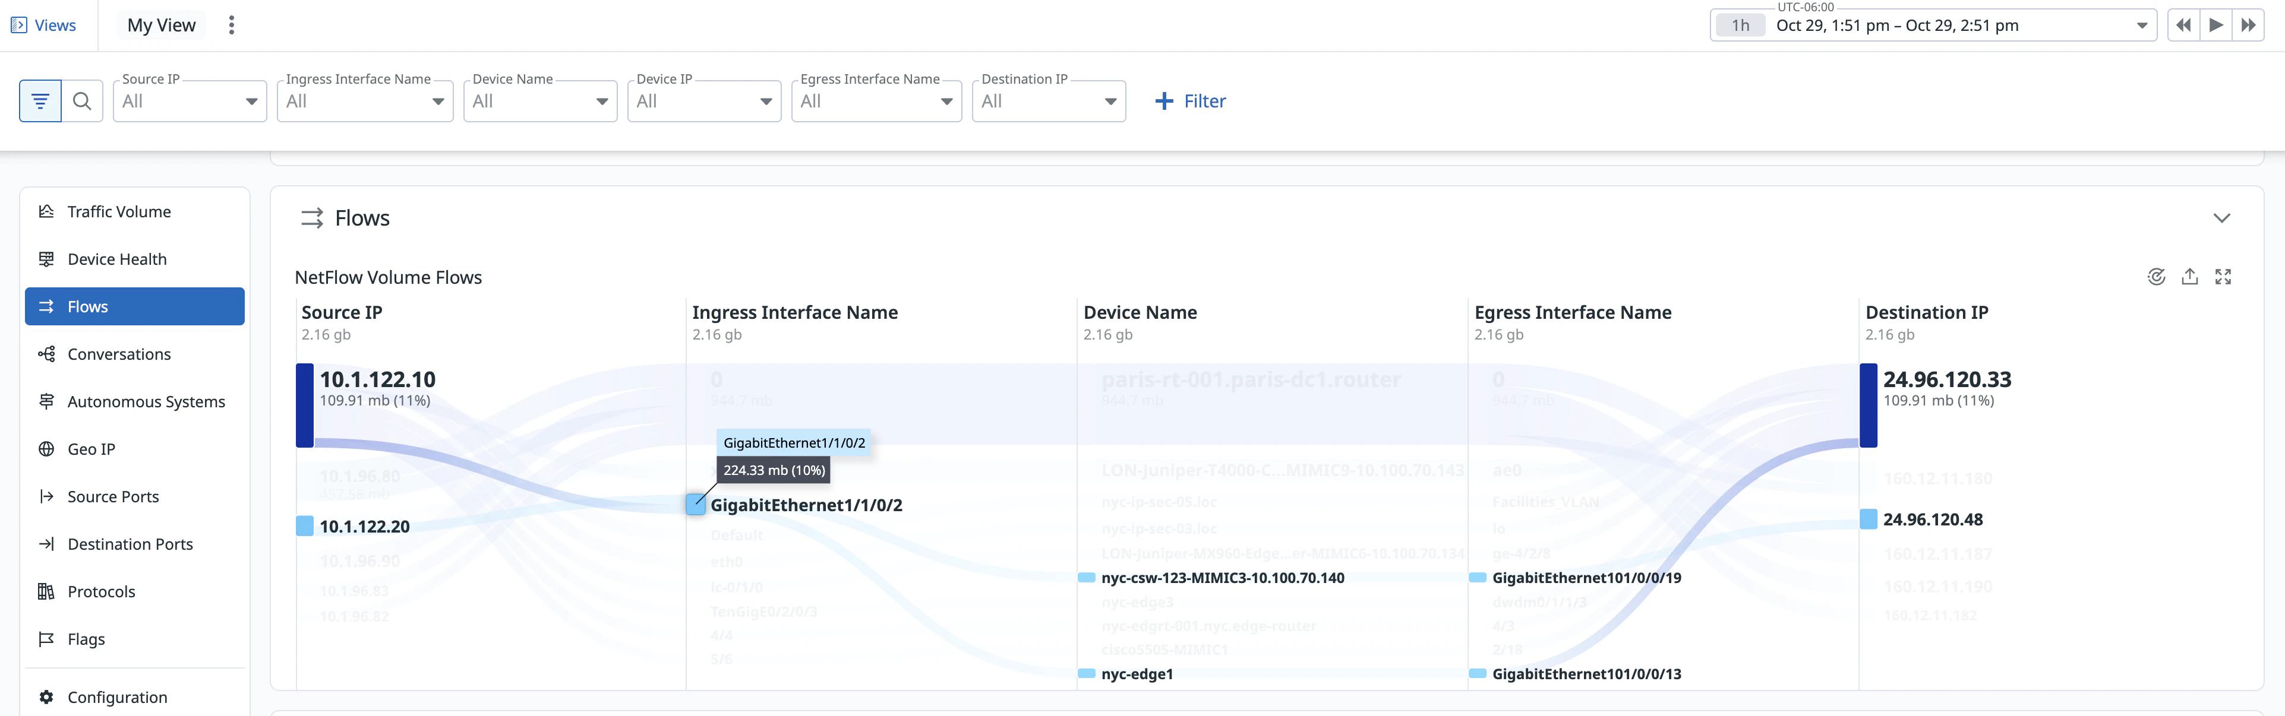
Task: Open Conversations in the sidebar
Action: [135, 354]
